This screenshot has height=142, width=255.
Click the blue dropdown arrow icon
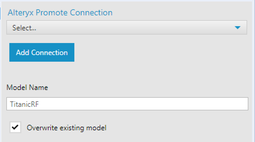tap(238, 28)
